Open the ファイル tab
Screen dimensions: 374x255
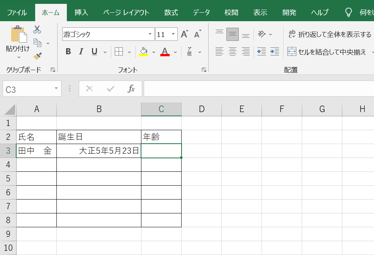[17, 12]
